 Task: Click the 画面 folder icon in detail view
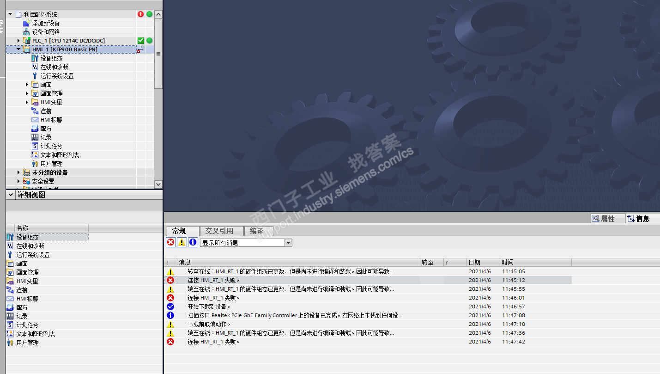coord(10,264)
